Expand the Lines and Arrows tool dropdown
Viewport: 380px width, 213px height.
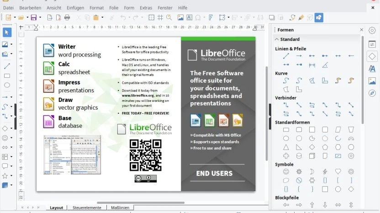click(x=11, y=97)
